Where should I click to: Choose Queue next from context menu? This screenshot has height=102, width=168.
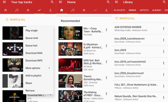click(38, 38)
